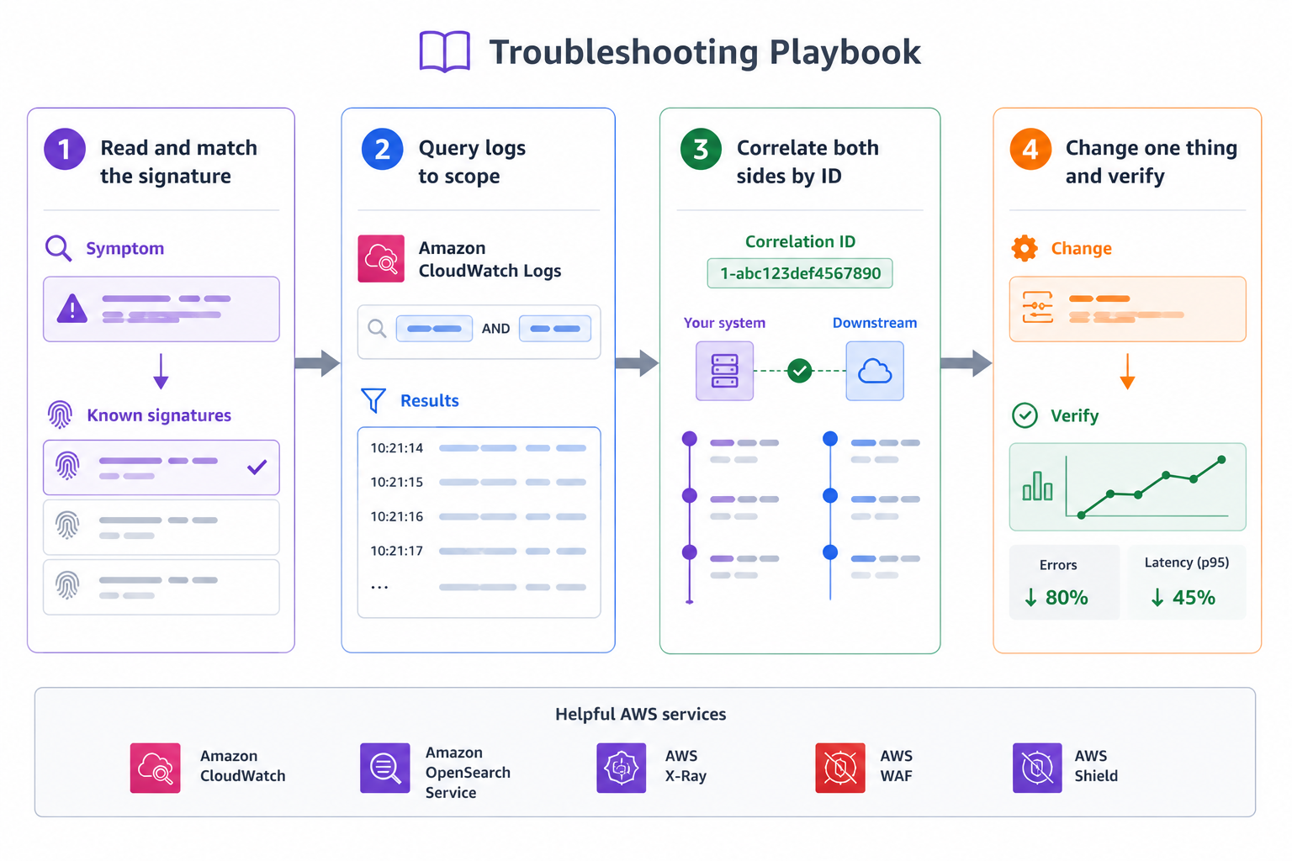Click the second query filter chip after AND
The height and width of the screenshot is (861, 1292).
click(555, 329)
